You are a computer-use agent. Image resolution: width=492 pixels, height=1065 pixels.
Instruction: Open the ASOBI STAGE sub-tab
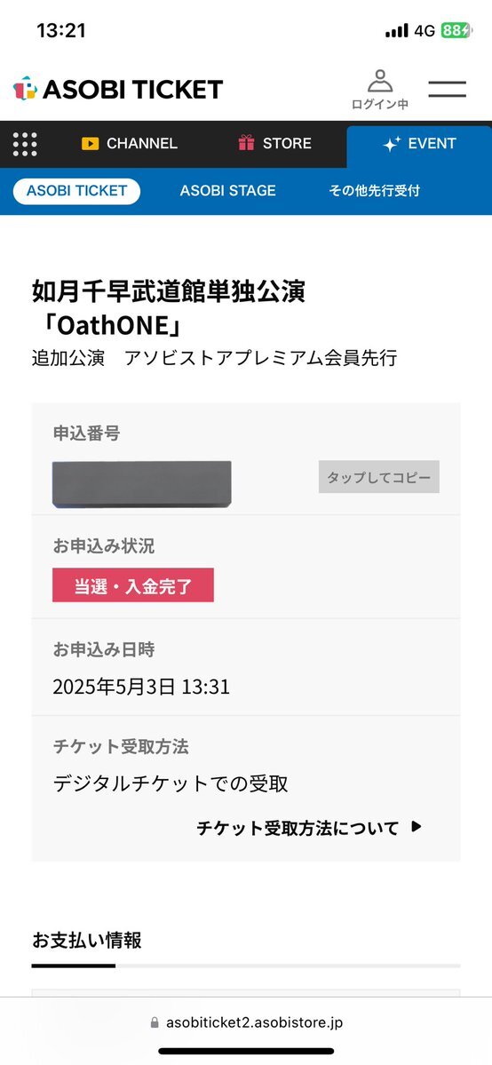click(227, 191)
